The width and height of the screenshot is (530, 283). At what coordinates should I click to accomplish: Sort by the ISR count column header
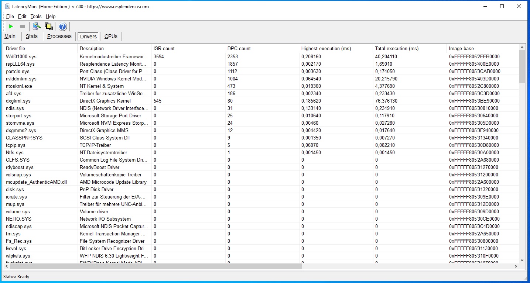point(188,48)
